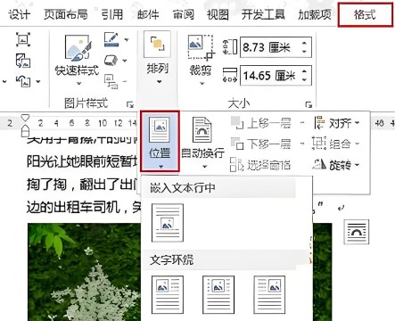Click the reset picture icon
Viewport: 395px width, 321px height.
coord(23,81)
